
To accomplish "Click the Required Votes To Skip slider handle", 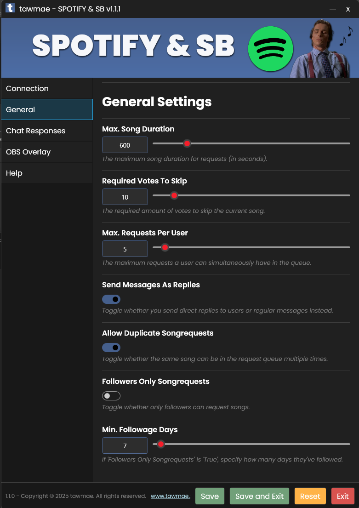I will (x=174, y=195).
